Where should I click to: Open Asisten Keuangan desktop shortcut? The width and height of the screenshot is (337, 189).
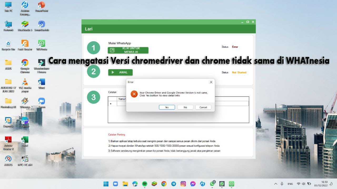coord(25,8)
